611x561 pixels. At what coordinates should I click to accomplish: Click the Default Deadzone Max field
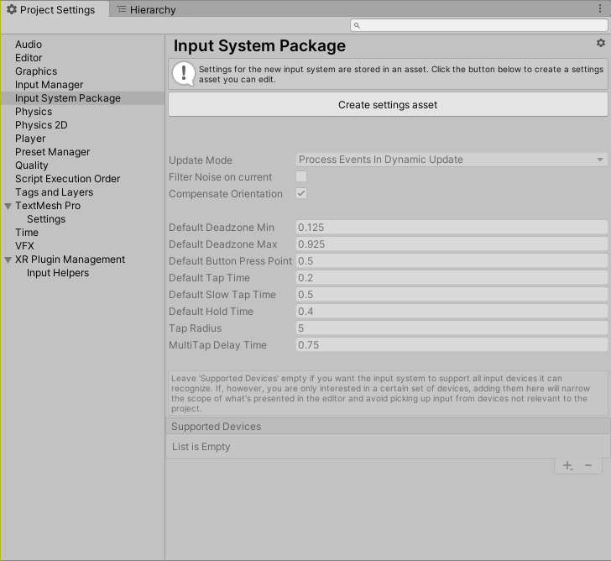452,244
